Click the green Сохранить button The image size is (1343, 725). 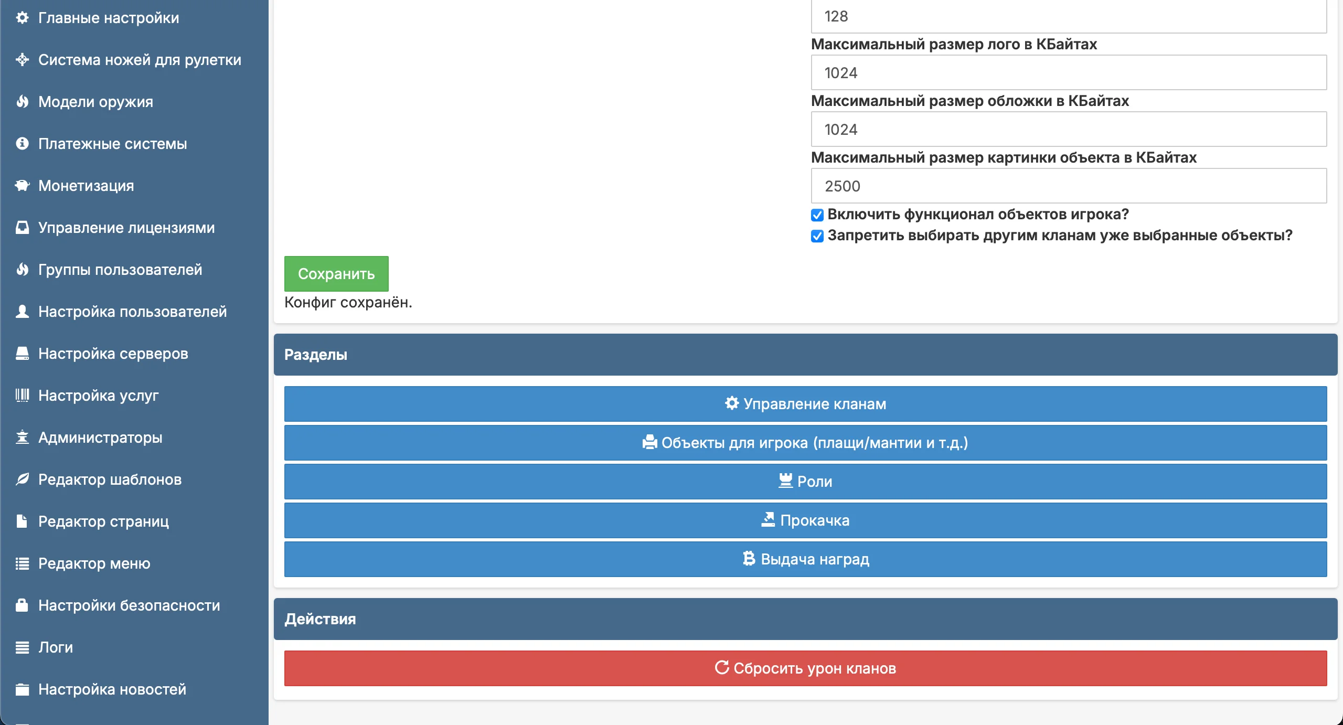click(x=336, y=274)
